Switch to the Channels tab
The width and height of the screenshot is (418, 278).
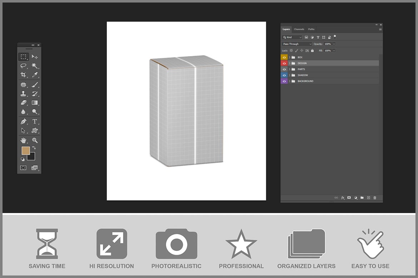(x=299, y=29)
